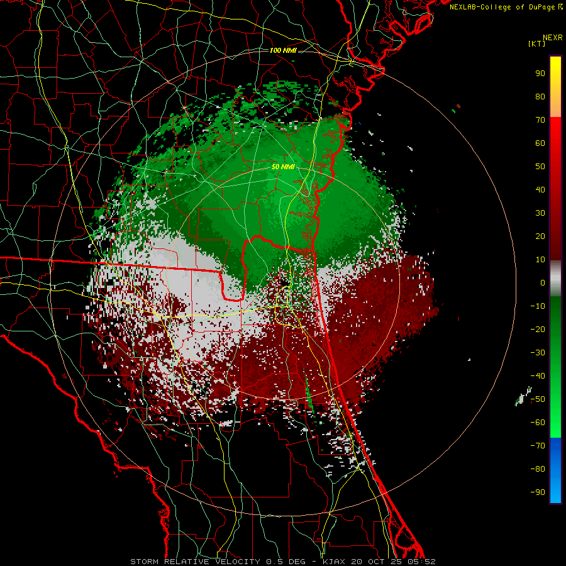Screen dimensions: 566x566
Task: Click the blue bottom color bar segment
Action: pyautogui.click(x=555, y=470)
